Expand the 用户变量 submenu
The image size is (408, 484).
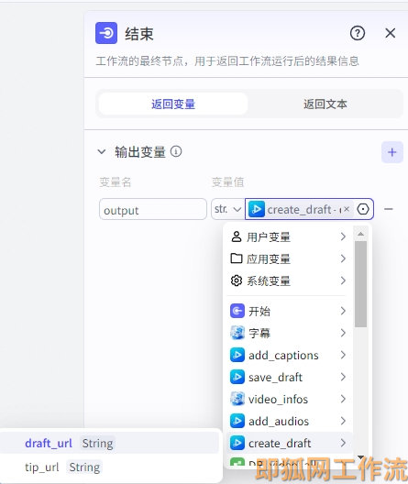288,237
